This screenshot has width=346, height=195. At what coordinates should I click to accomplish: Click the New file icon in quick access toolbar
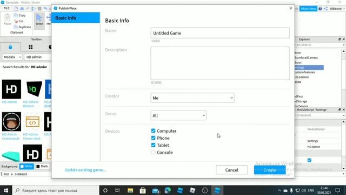click(x=16, y=9)
